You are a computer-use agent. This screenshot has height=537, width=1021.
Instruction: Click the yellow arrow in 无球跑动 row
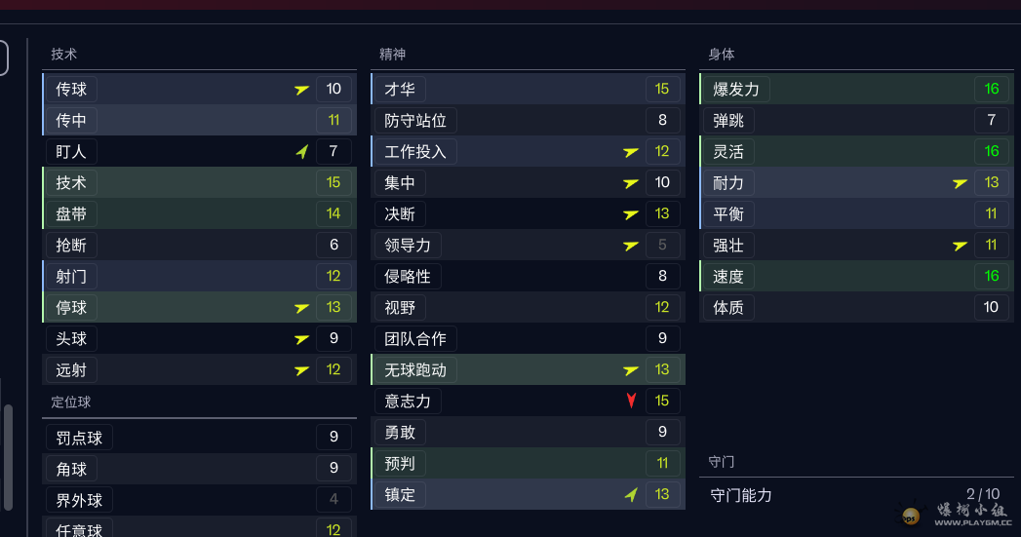click(631, 370)
